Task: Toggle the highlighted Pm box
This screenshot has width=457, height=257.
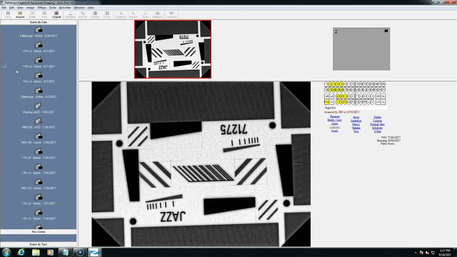Action: [326, 102]
